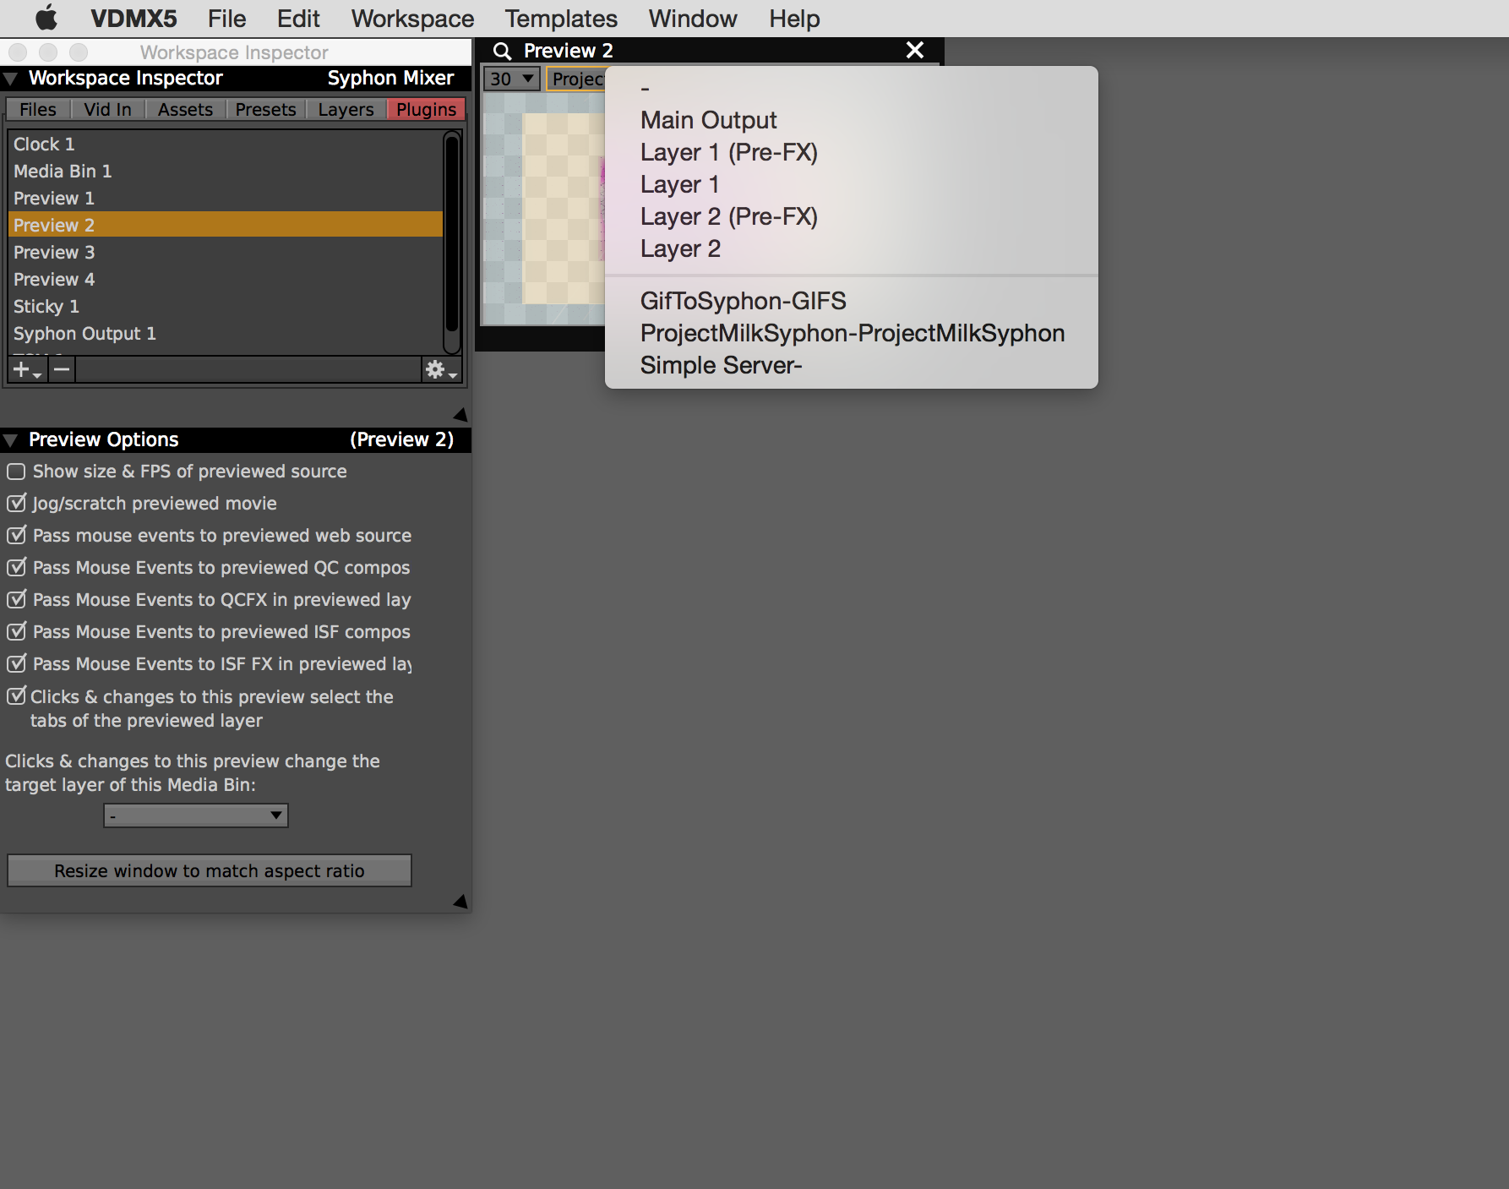The height and width of the screenshot is (1189, 1509).
Task: Open the Edit menu
Action: pos(298,19)
